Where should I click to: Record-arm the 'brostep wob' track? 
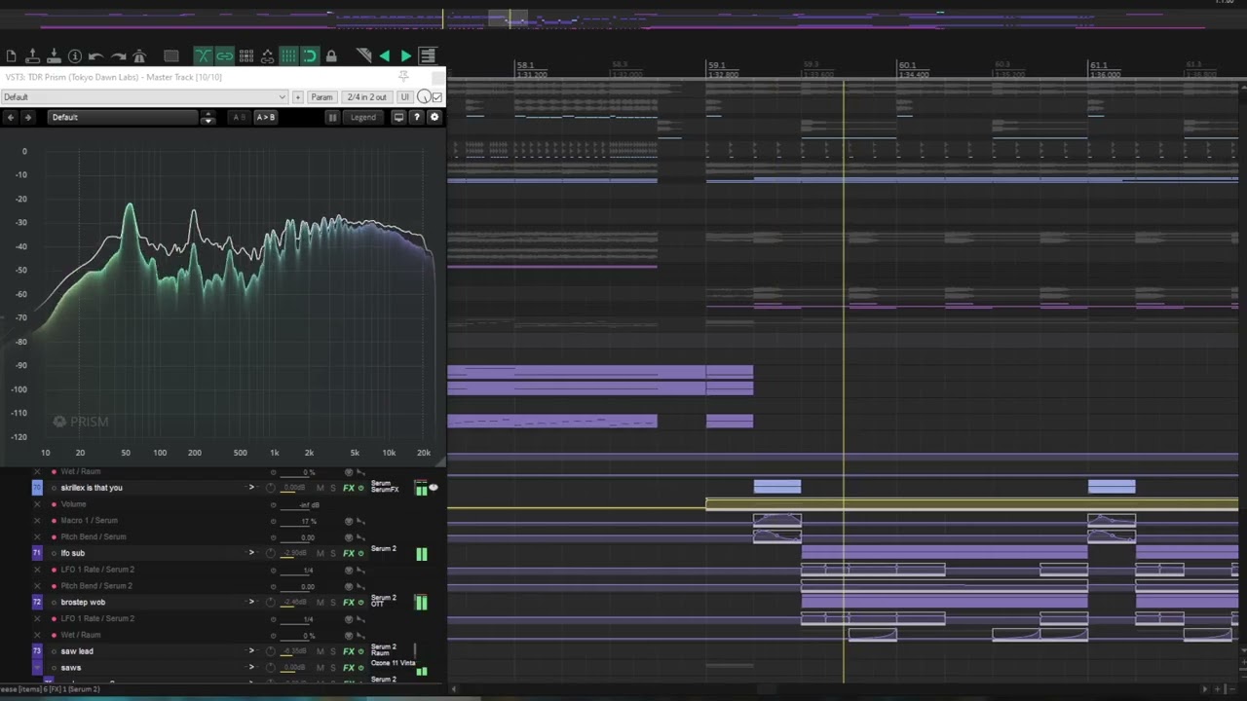click(x=55, y=603)
